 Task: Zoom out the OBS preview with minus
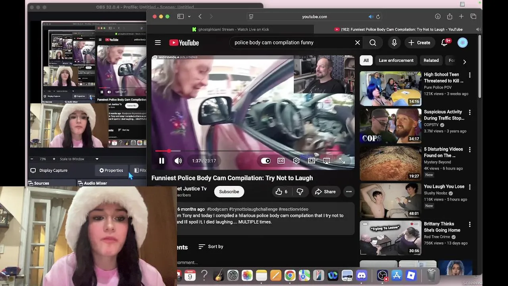click(x=32, y=159)
